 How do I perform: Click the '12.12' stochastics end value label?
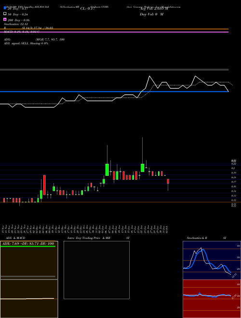click(x=234, y=276)
